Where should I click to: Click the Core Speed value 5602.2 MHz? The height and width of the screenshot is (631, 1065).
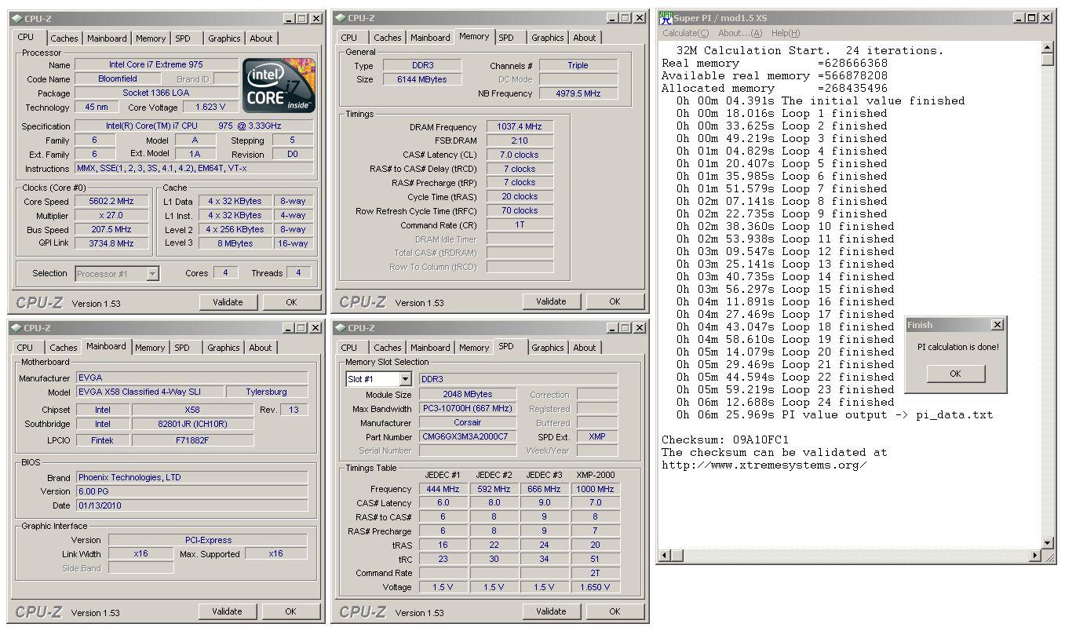click(x=111, y=202)
